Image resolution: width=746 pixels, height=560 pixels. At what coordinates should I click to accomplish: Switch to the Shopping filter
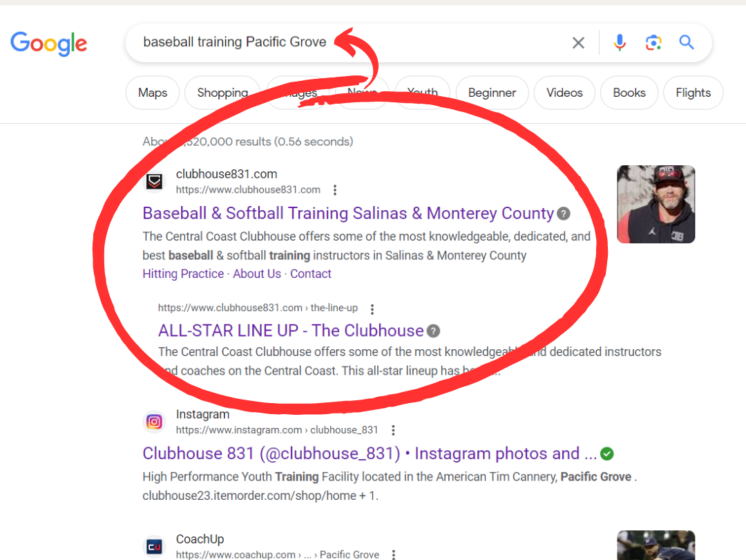pos(222,93)
